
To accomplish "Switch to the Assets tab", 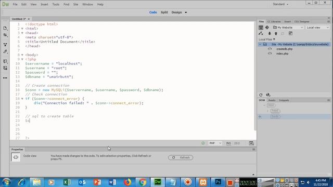I will [x=272, y=100].
